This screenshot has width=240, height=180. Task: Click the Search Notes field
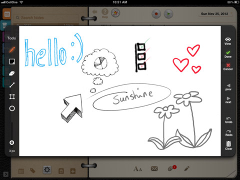point(46,17)
